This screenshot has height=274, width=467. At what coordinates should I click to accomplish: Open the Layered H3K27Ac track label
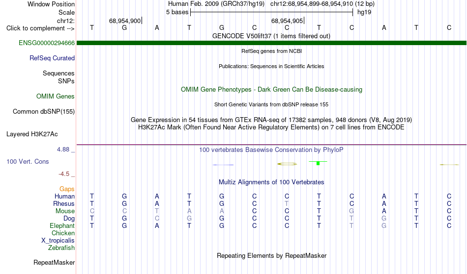(32, 134)
